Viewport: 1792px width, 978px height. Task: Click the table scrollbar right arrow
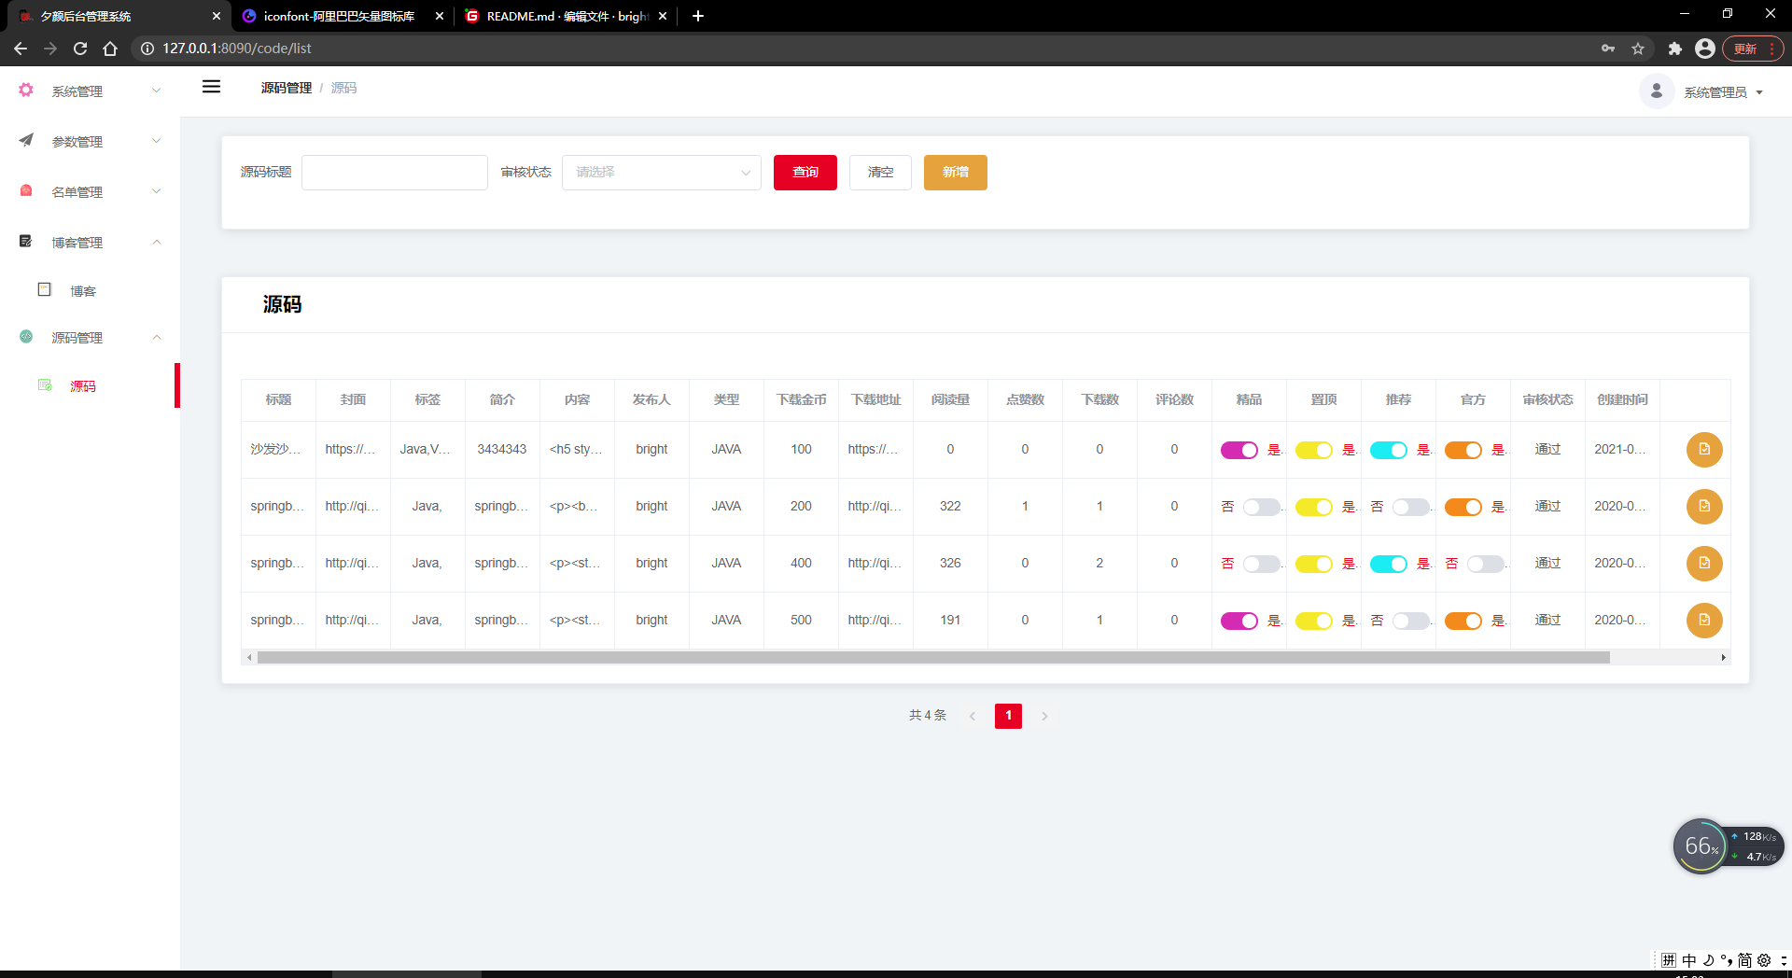tap(1724, 658)
